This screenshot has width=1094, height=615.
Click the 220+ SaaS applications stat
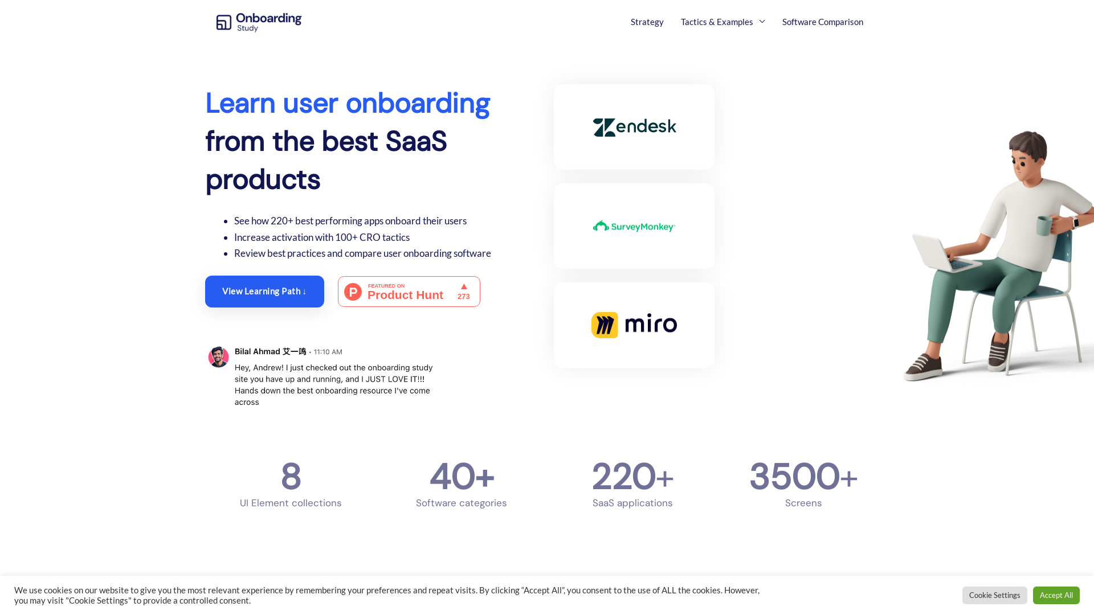tap(632, 484)
